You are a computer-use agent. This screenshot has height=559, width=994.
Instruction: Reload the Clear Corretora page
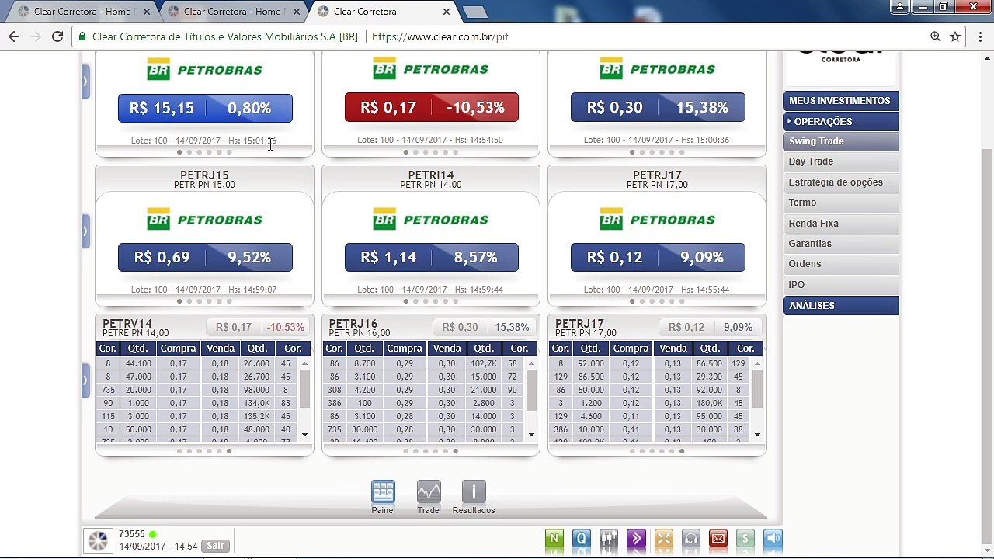tap(57, 36)
